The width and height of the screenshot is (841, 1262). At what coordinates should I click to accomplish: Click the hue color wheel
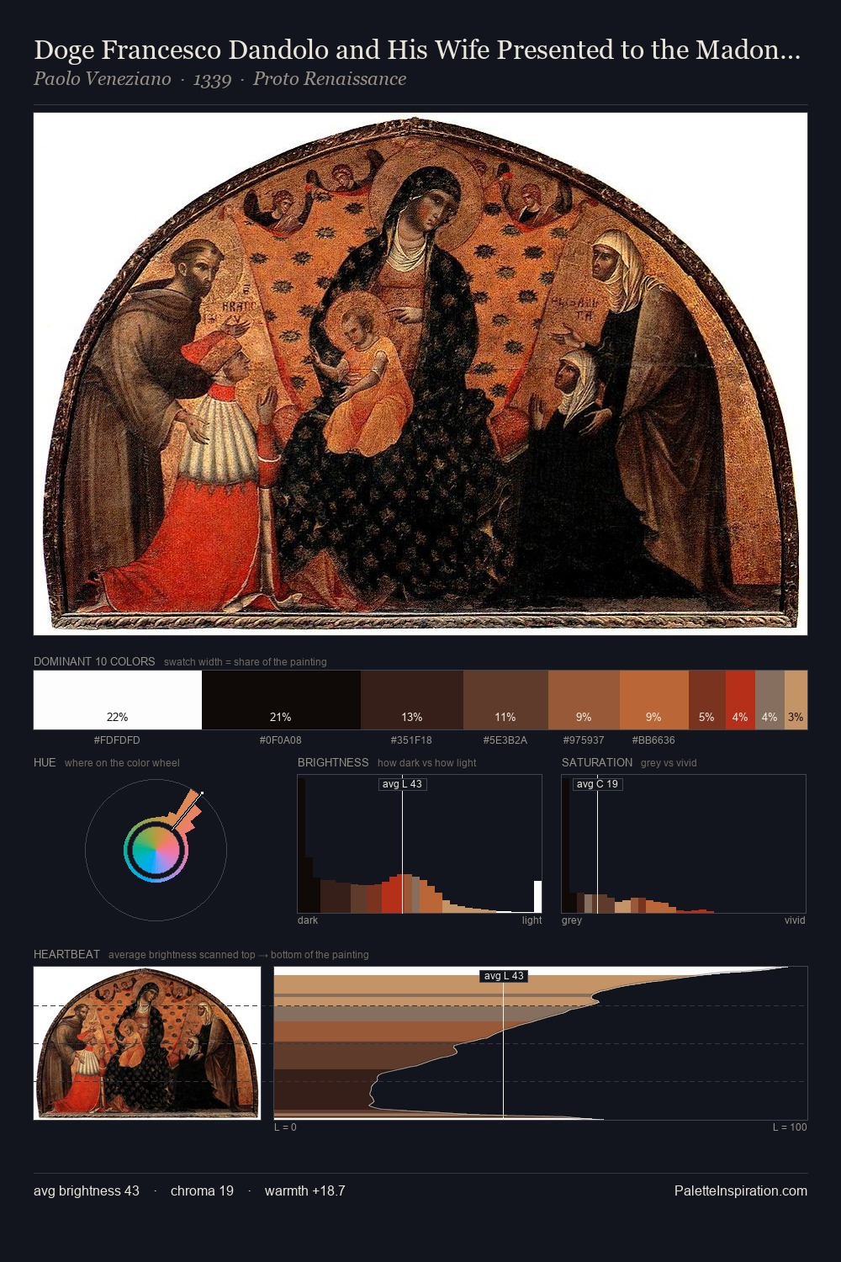coord(156,850)
